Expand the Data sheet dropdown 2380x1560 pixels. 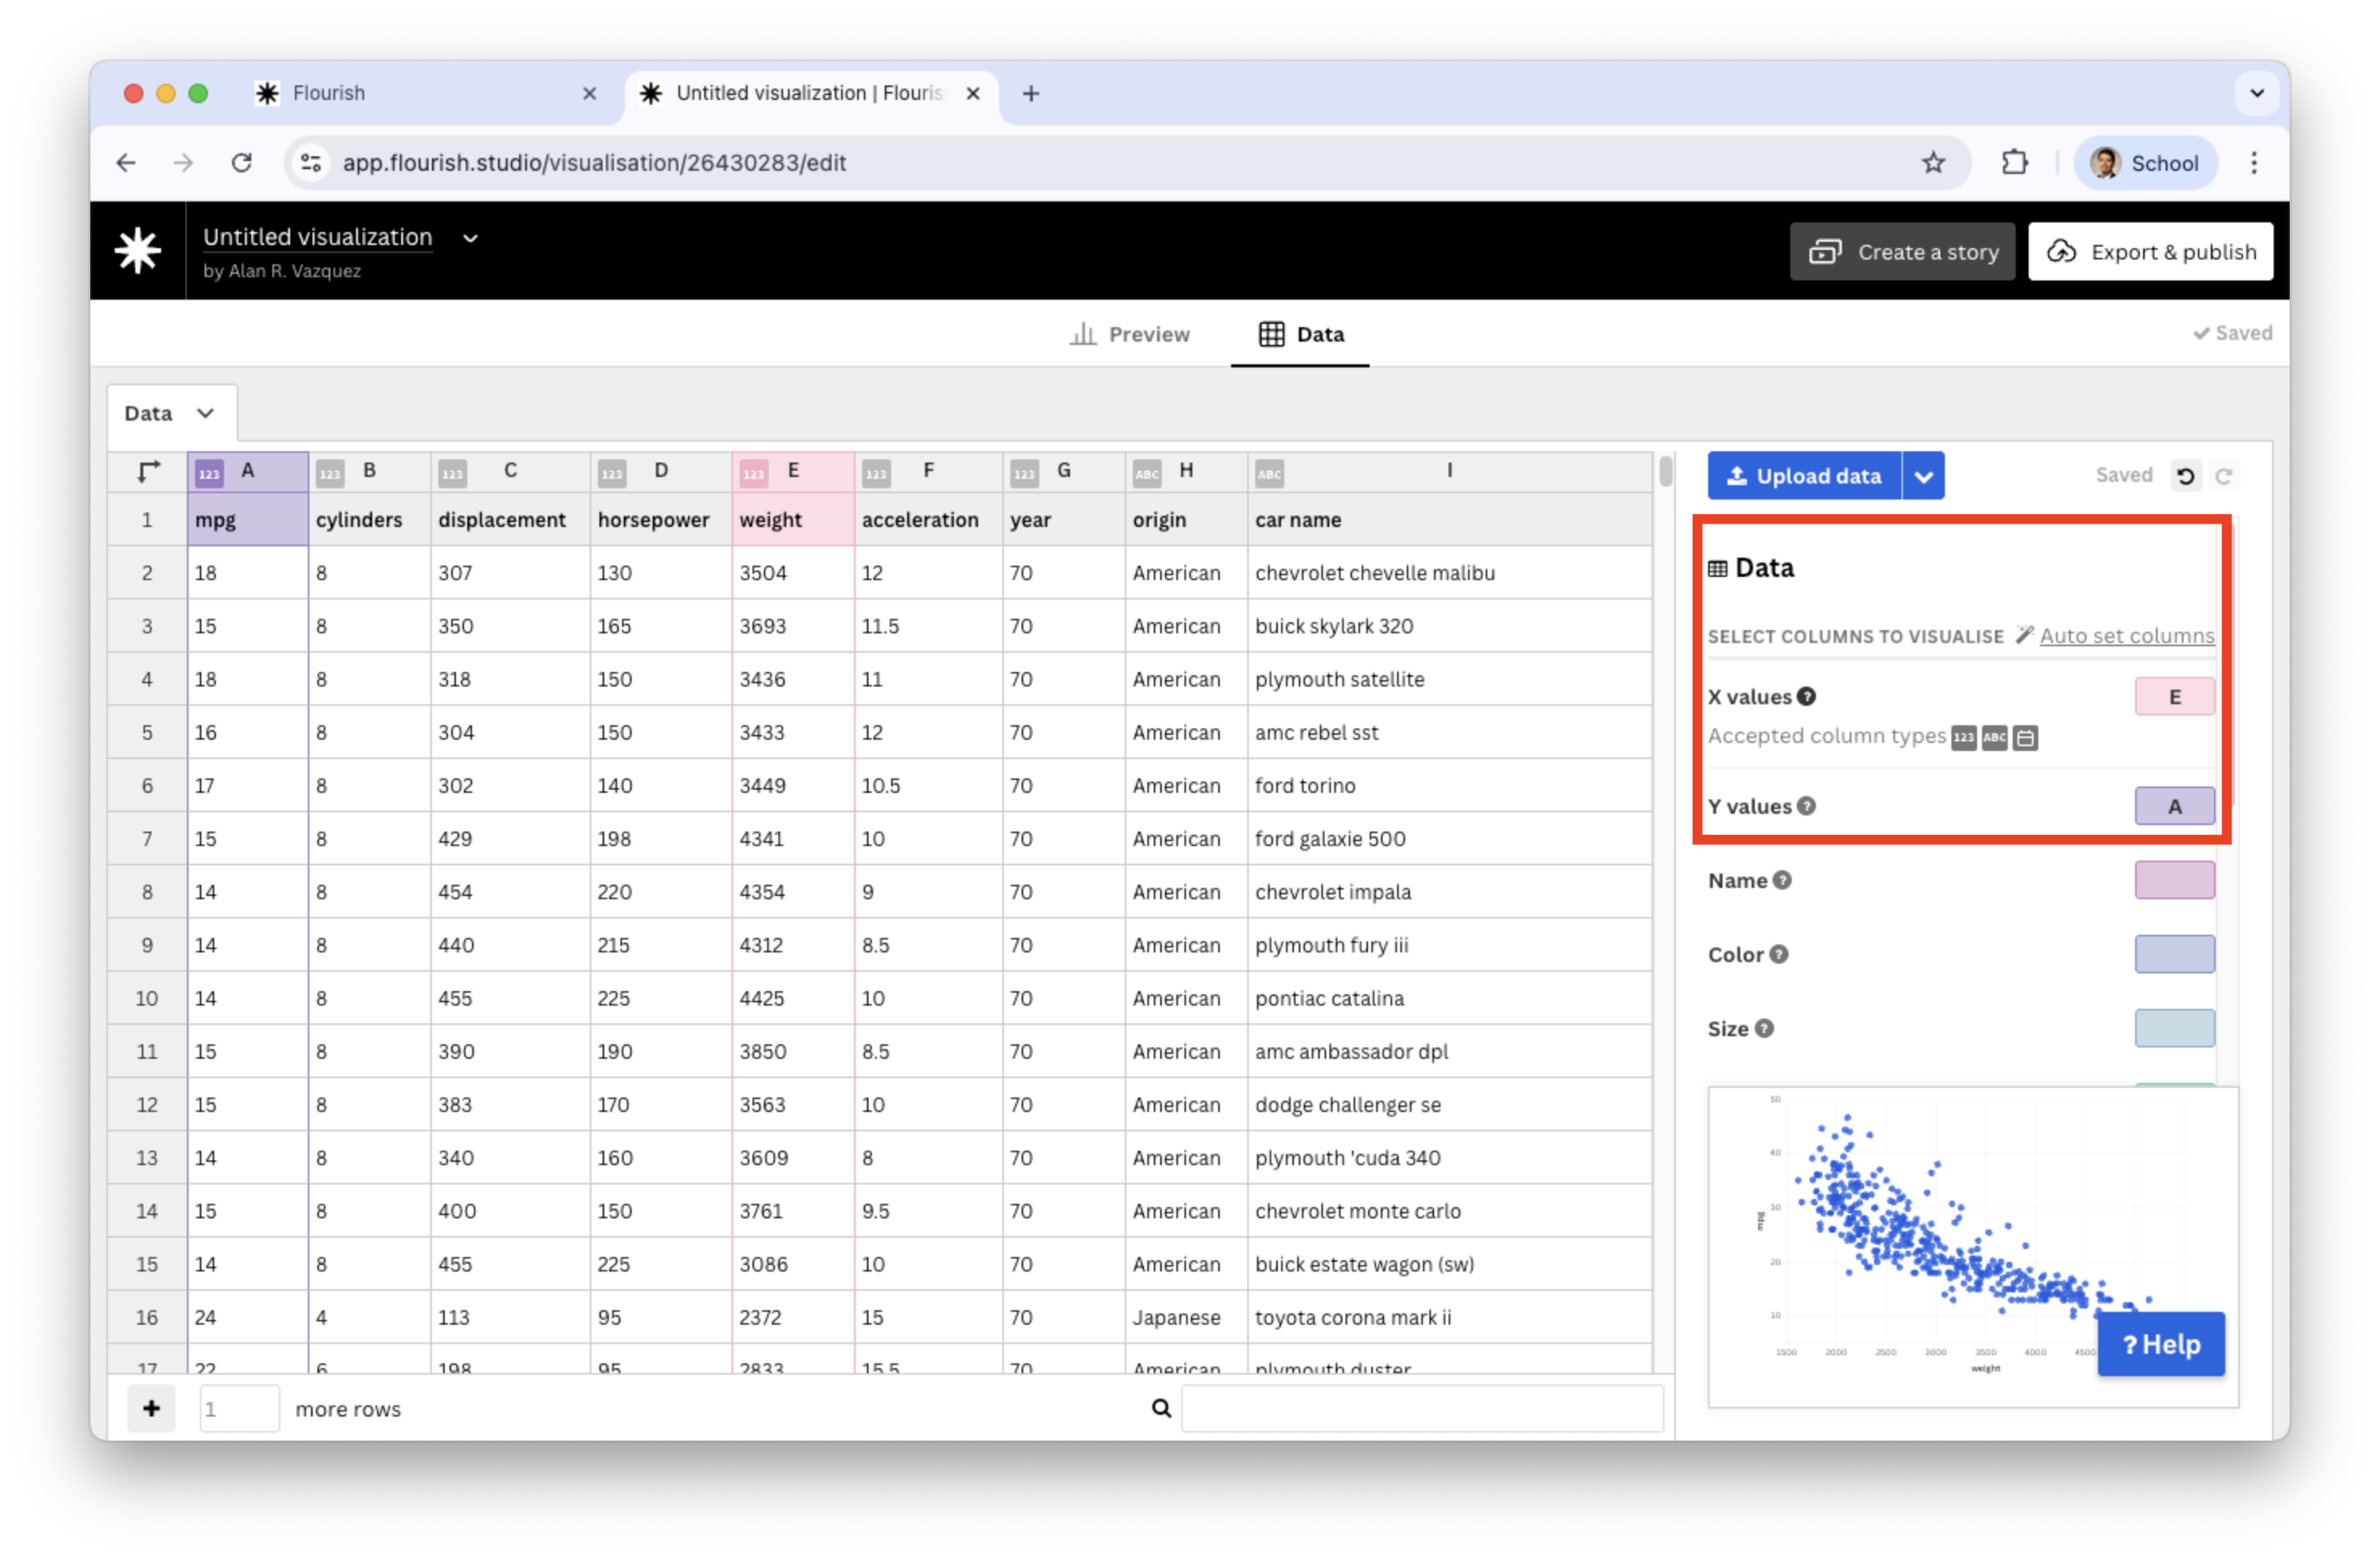(205, 413)
